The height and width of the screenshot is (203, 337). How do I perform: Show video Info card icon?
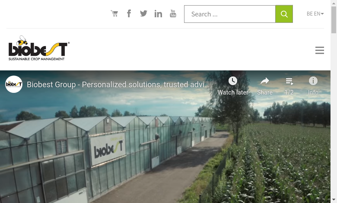pos(313,86)
